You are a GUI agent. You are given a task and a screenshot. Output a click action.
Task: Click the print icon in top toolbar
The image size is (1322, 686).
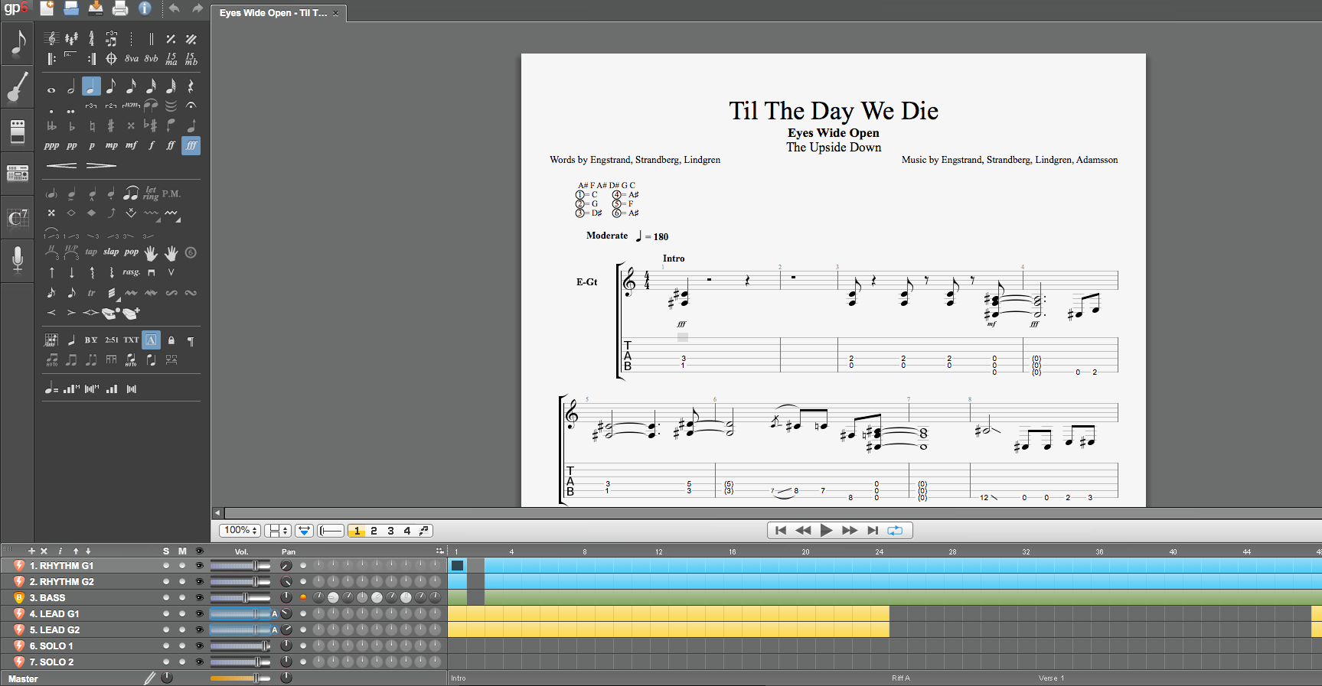pos(120,8)
